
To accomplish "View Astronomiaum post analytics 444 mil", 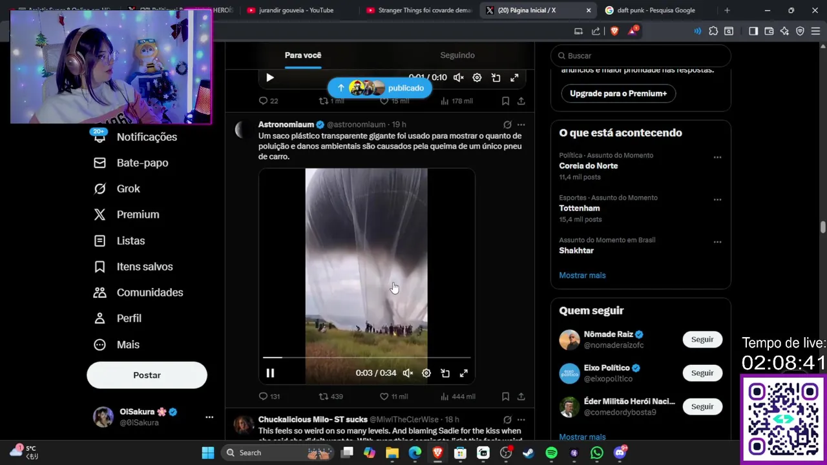I will (457, 397).
